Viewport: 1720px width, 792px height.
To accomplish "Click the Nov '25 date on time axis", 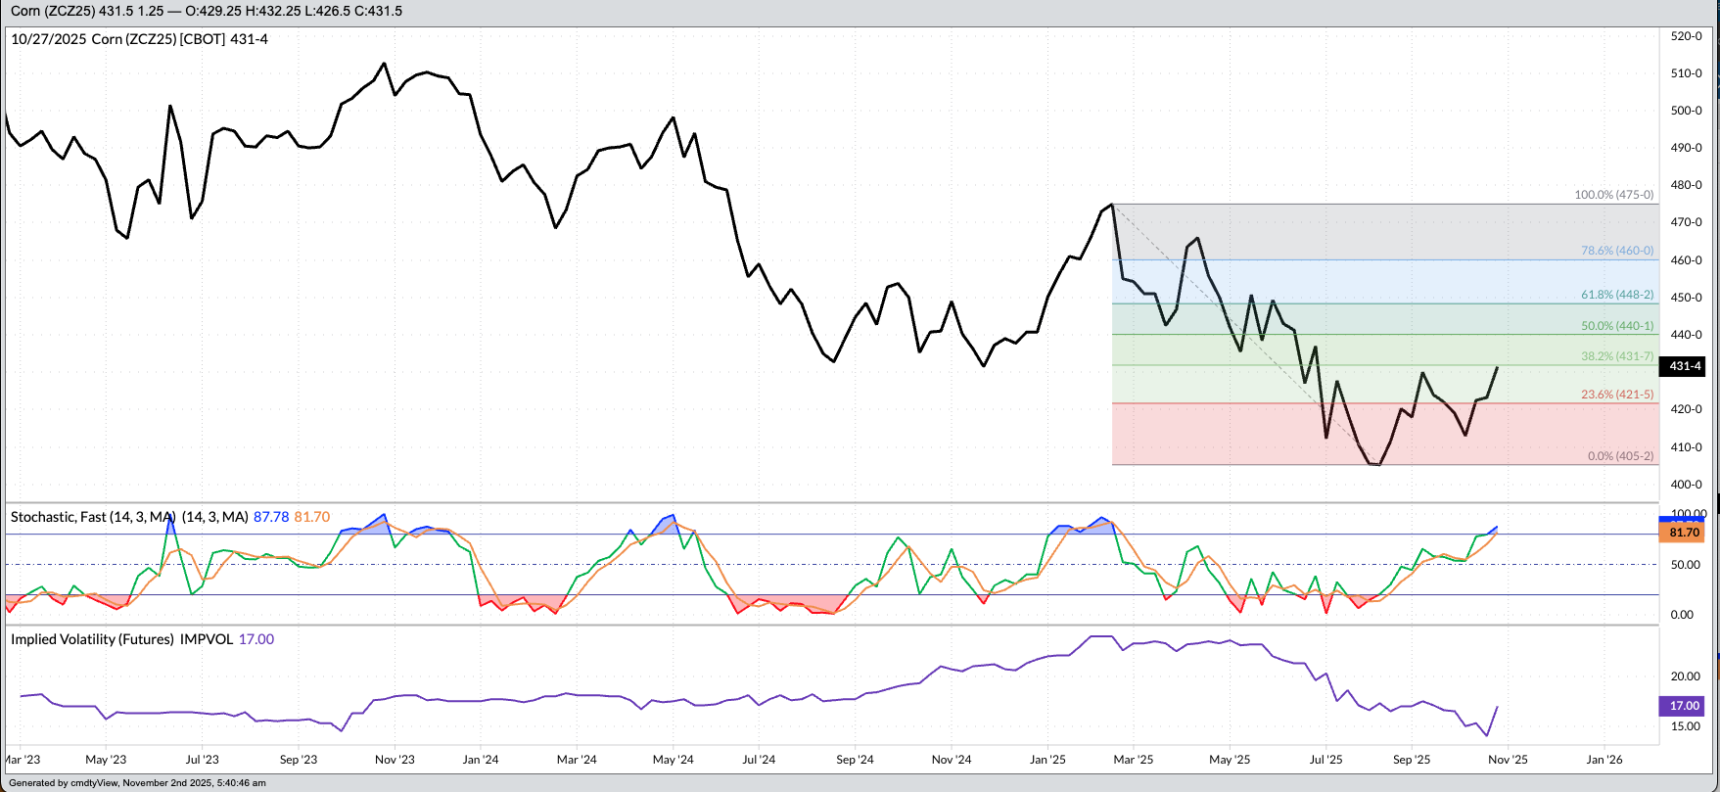I will [x=1508, y=760].
